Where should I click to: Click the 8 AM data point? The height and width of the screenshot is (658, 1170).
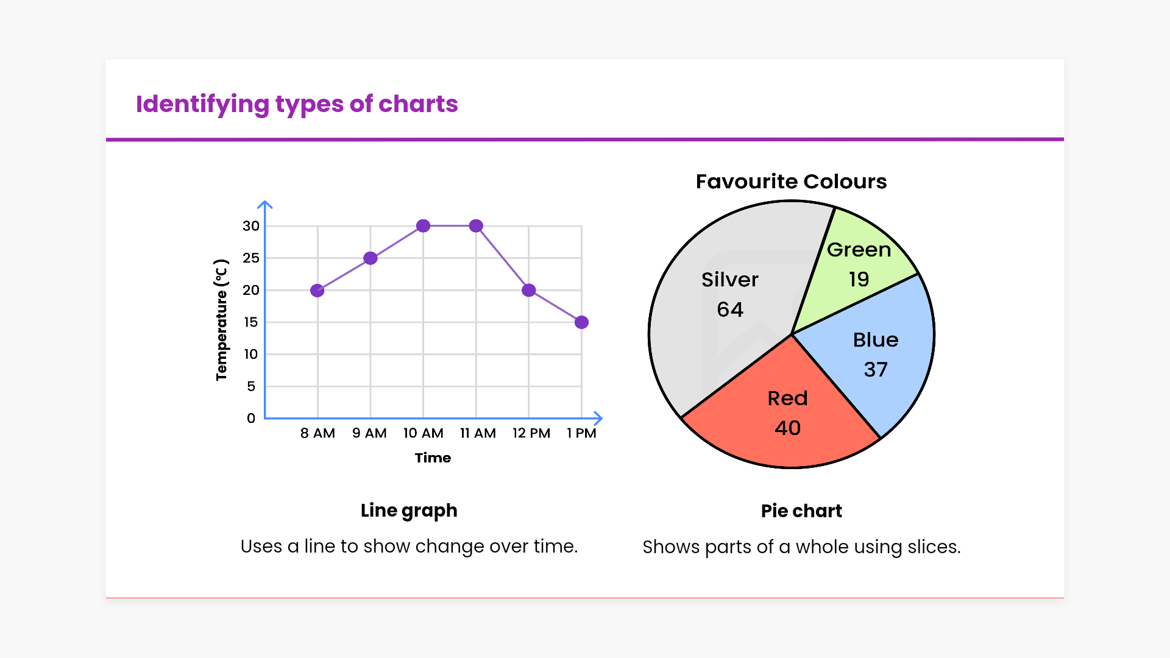click(317, 291)
